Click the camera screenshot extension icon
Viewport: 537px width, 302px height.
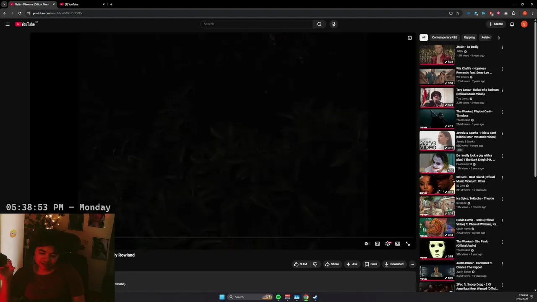click(506, 13)
